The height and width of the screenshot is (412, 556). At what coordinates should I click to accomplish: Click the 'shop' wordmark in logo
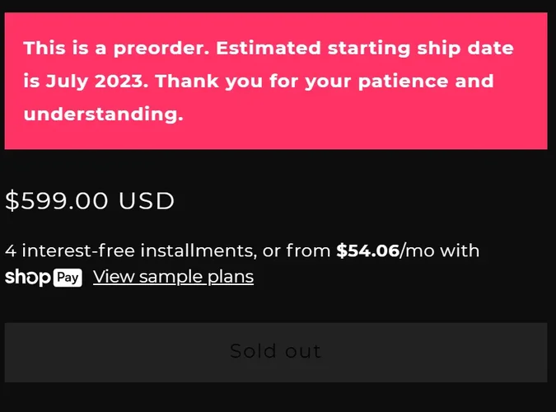[27, 278]
